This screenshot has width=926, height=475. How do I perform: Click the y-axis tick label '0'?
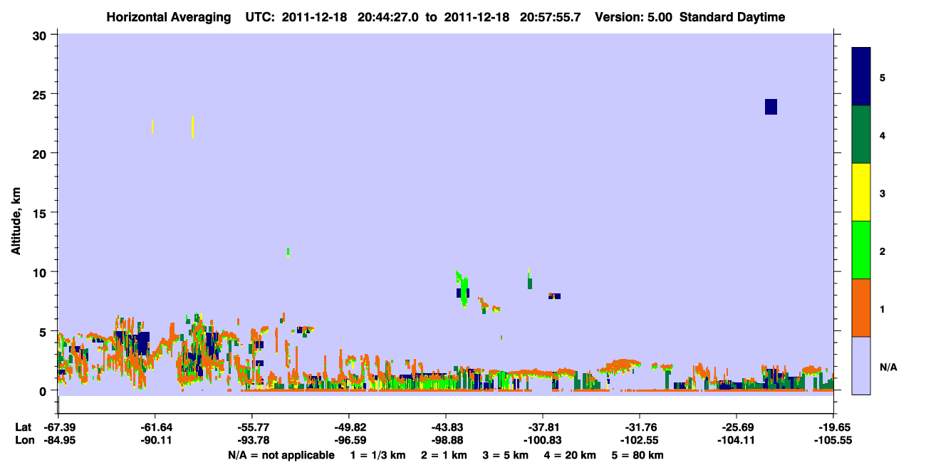click(43, 390)
